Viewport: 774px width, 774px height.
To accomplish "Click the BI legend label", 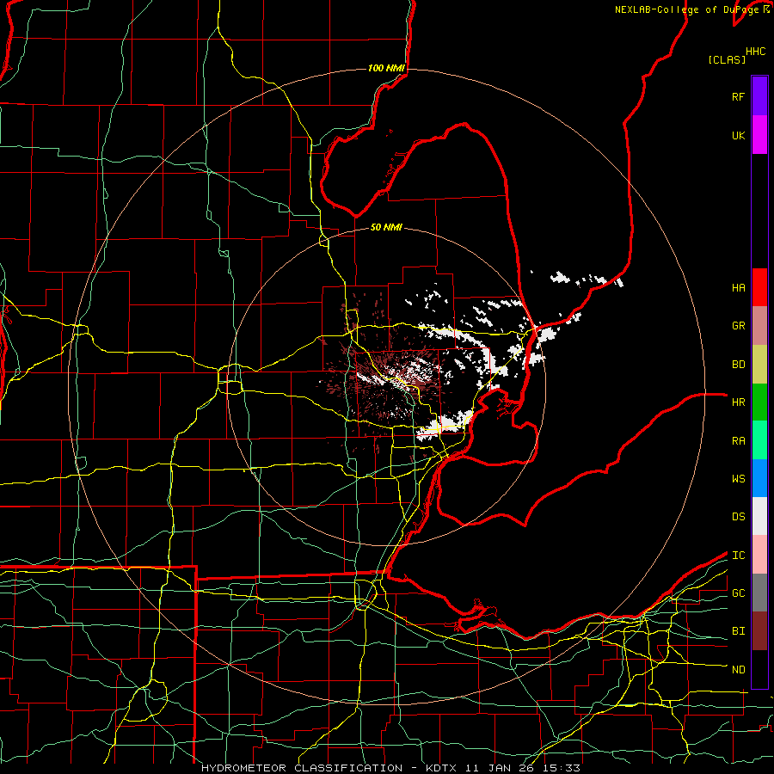I will click(739, 631).
